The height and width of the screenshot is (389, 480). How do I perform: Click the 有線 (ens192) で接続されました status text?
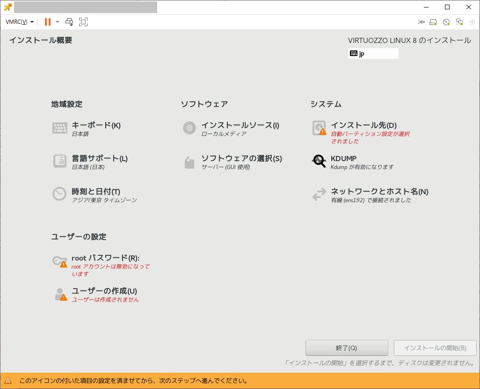(x=371, y=200)
